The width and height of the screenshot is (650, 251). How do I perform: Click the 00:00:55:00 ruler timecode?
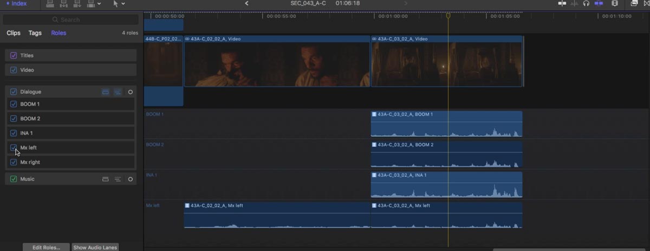(x=281, y=16)
